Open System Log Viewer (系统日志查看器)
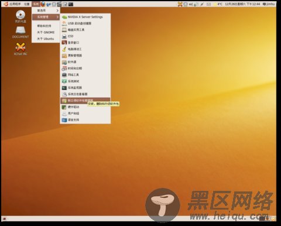The height and width of the screenshot is (226, 281). (x=85, y=94)
